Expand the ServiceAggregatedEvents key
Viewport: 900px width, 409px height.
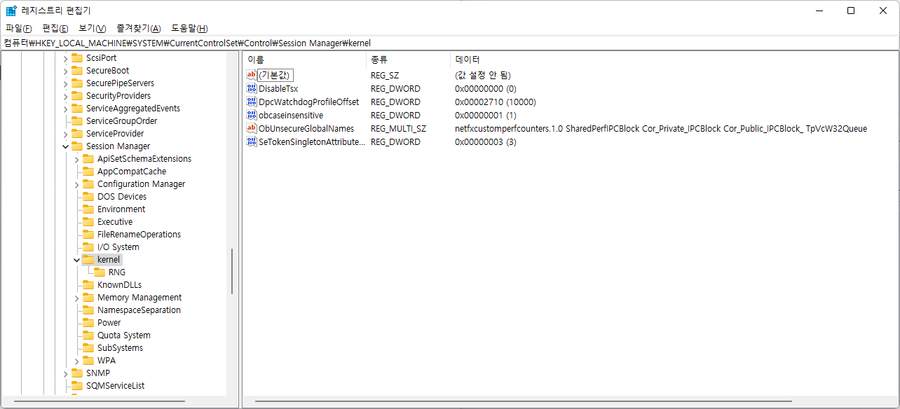click(65, 109)
